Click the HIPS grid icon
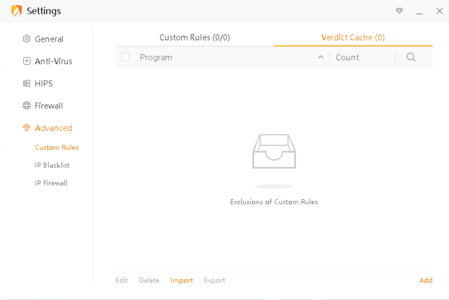 point(26,83)
